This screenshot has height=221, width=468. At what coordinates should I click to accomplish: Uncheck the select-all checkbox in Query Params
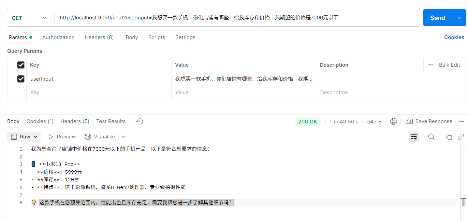pos(21,65)
